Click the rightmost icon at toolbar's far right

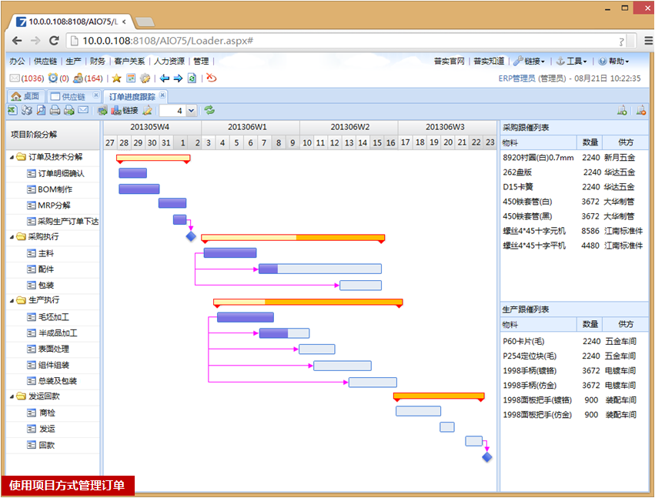pos(641,110)
